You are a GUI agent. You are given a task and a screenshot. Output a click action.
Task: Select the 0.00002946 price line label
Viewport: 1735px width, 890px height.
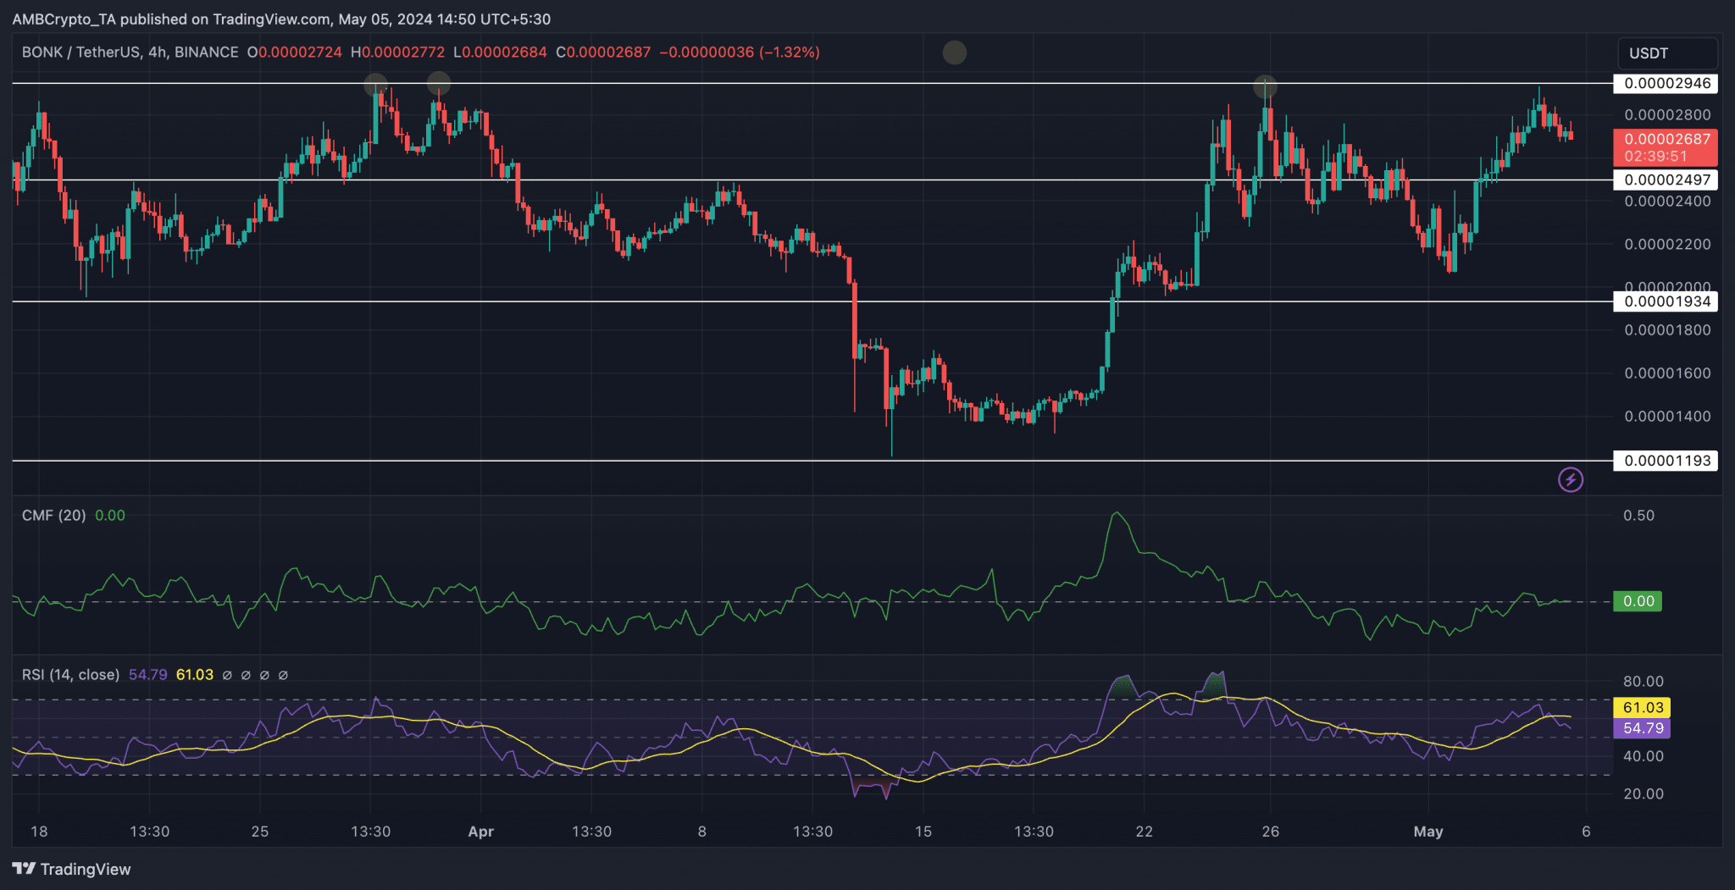pyautogui.click(x=1666, y=83)
